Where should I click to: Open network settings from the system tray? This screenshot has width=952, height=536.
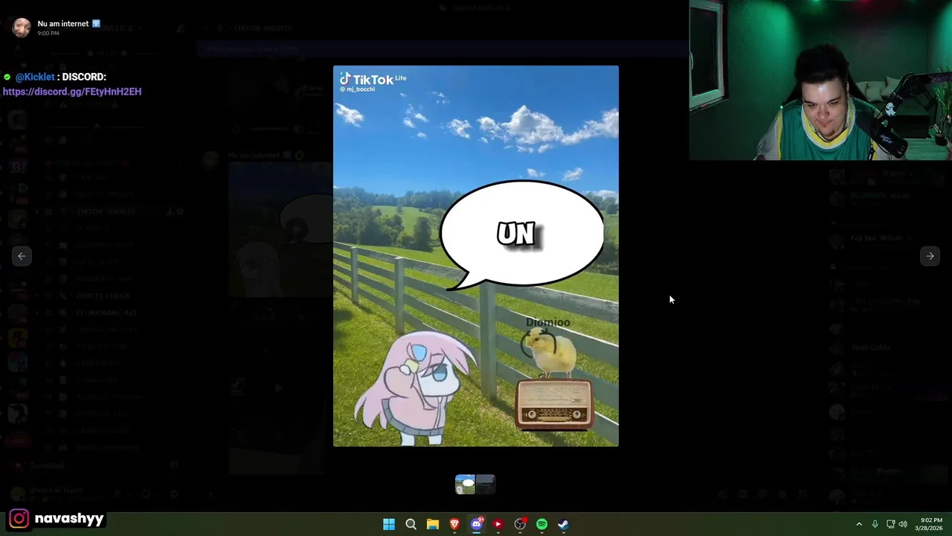pos(890,524)
